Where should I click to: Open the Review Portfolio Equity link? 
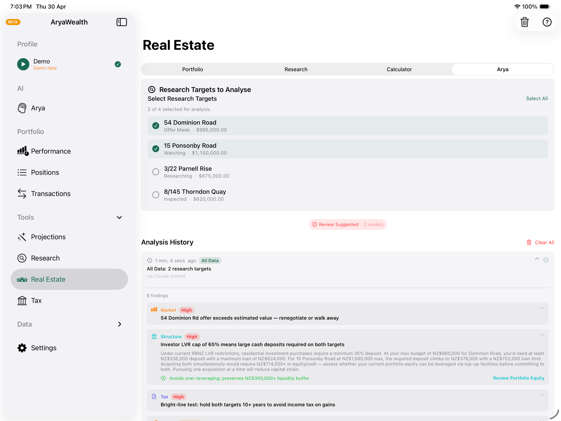[x=519, y=378]
